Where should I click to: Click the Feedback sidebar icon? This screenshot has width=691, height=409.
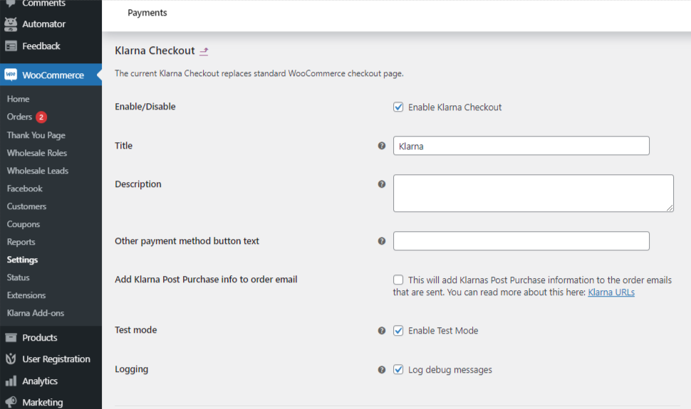point(11,46)
